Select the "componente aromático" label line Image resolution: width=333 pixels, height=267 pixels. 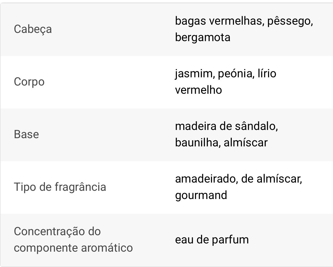tap(73, 248)
